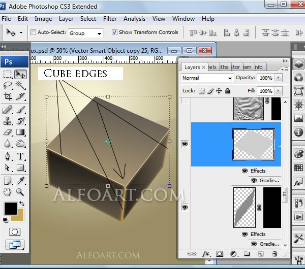
Task: Click the background color swatch
Action: coord(20,218)
